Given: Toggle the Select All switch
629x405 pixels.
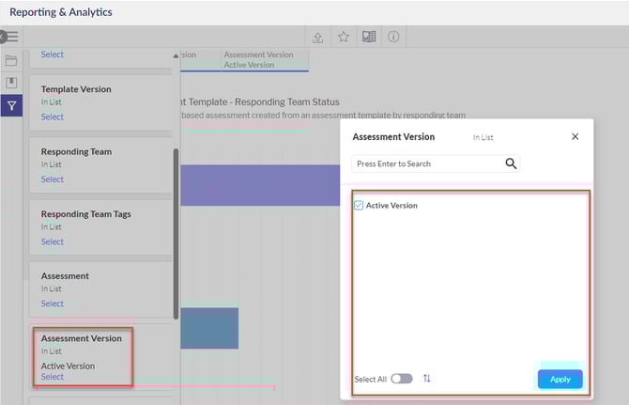Looking at the screenshot, I should point(402,379).
